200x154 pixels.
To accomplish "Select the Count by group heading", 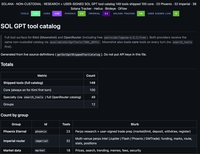I will (14, 115).
